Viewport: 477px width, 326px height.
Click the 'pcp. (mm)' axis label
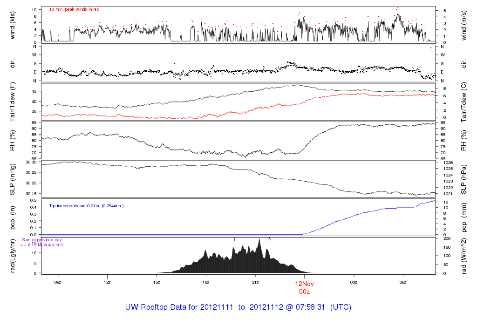click(463, 217)
